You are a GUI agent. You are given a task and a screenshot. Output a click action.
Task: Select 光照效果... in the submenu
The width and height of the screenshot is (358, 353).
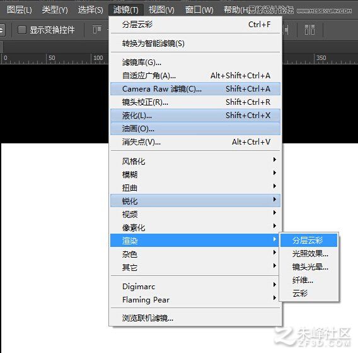309,253
